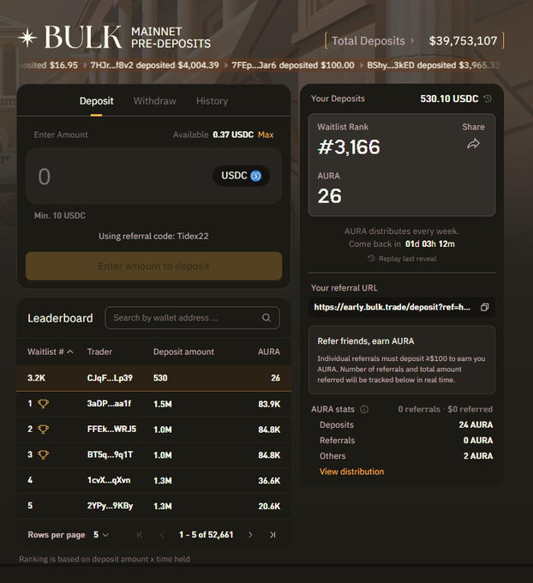Click the 7HJr...f8v2 deposited ticker entry
This screenshot has height=583, width=533.
(x=154, y=65)
